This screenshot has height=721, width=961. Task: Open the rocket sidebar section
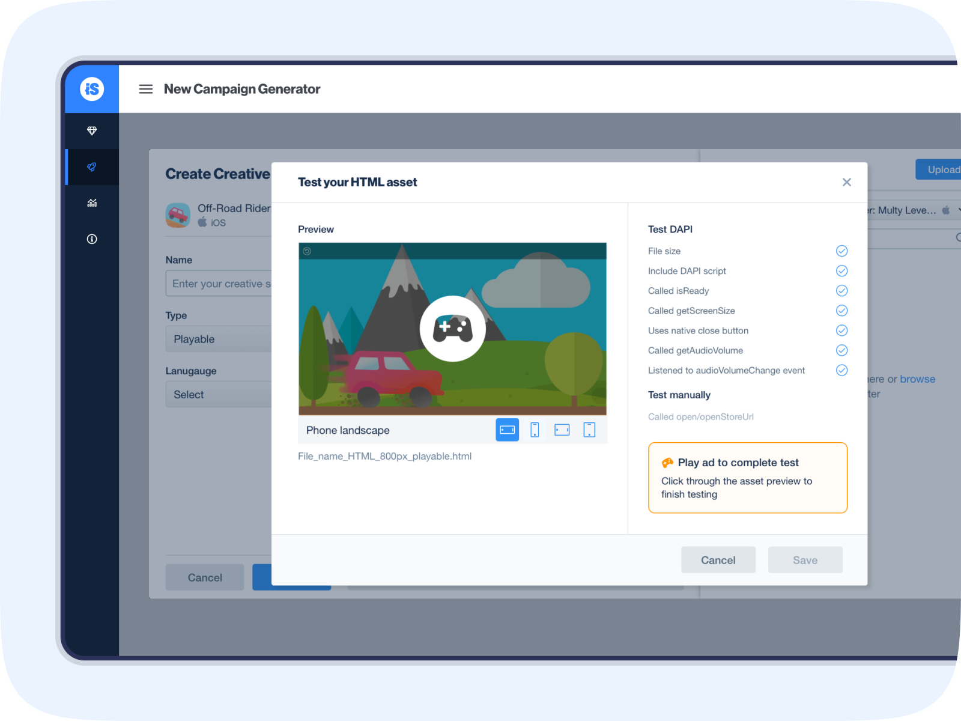[x=92, y=167]
